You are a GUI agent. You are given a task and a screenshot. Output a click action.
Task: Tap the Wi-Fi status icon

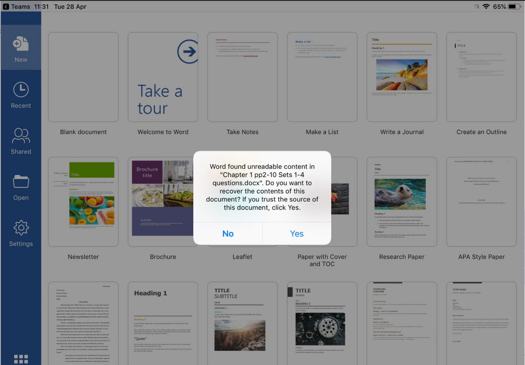pyautogui.click(x=486, y=6)
